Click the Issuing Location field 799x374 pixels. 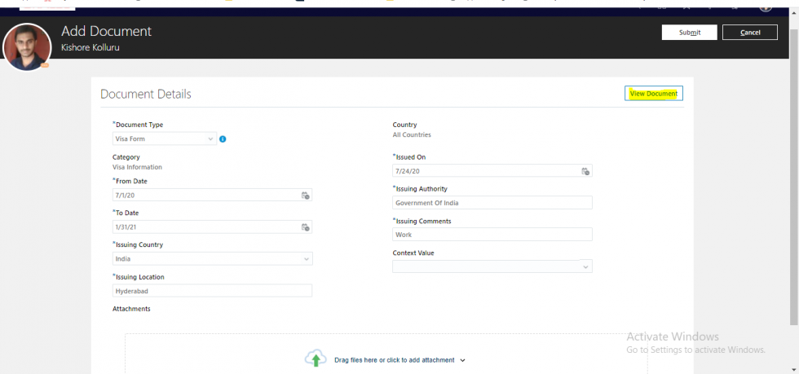(212, 291)
